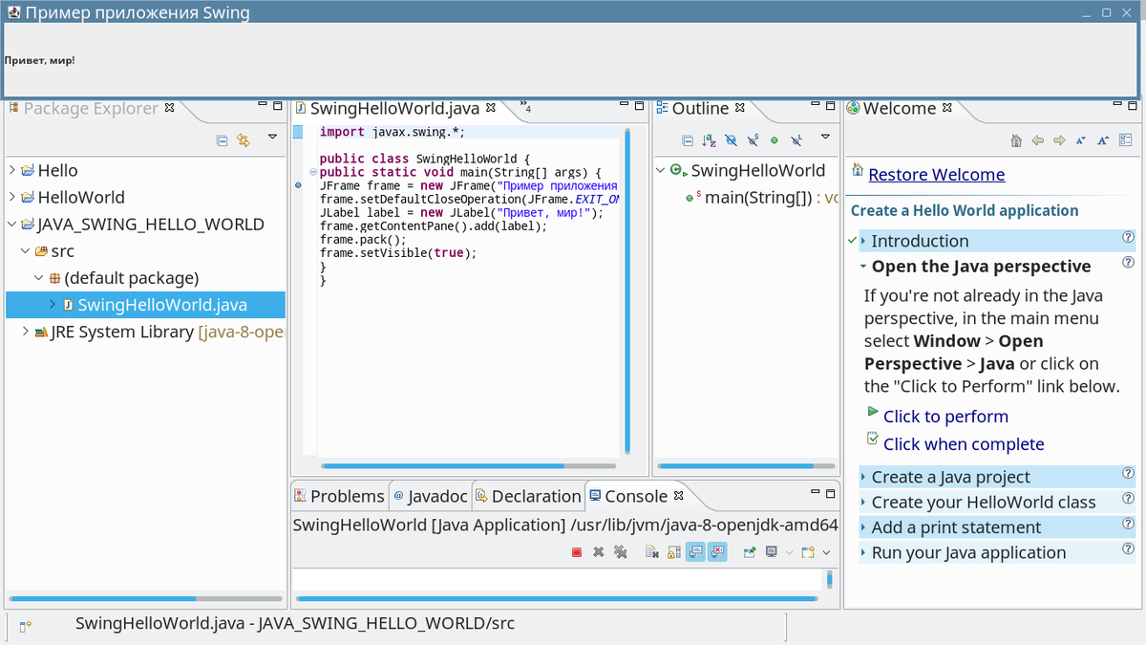Image resolution: width=1146 pixels, height=645 pixels.
Task: Magnify font size in Welcome view
Action: point(1103,140)
